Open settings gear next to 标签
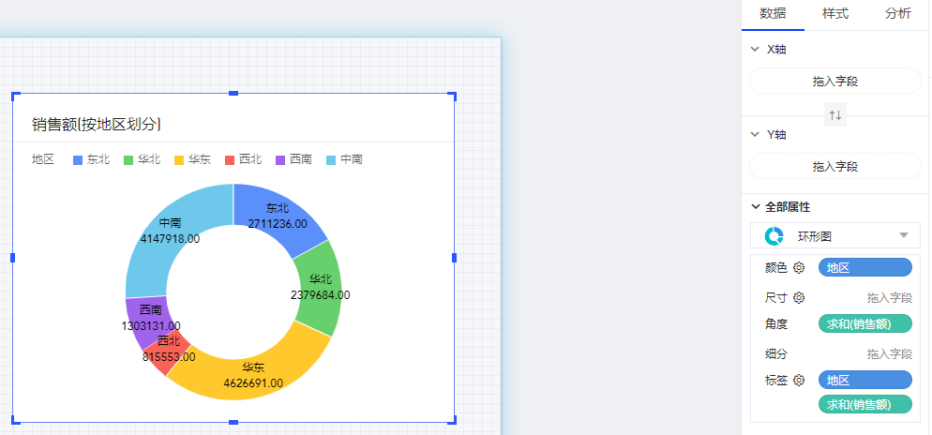This screenshot has width=932, height=435. (x=799, y=380)
